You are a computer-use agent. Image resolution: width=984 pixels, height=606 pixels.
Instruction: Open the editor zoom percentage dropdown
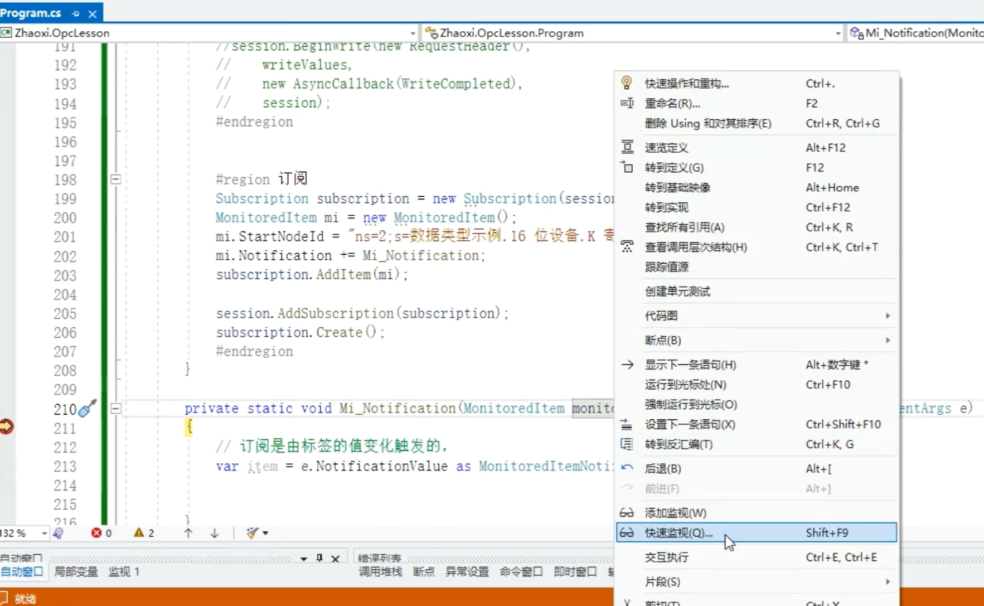(x=44, y=534)
